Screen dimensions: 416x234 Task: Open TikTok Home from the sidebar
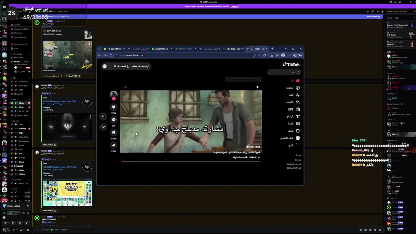(x=298, y=81)
